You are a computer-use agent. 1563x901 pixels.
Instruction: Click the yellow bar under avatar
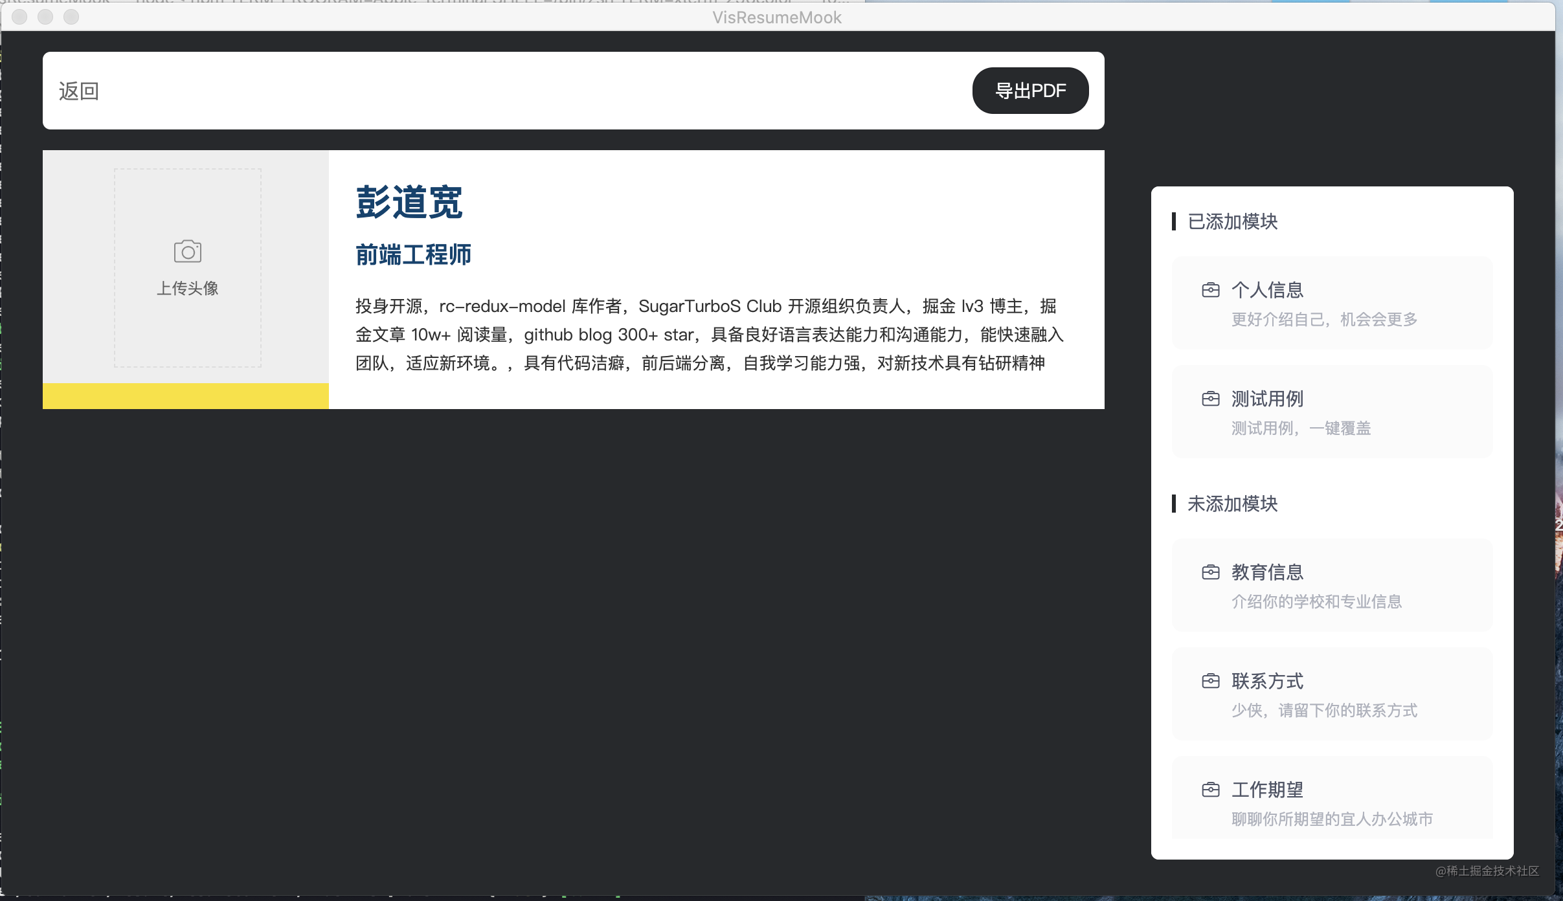tap(185, 395)
